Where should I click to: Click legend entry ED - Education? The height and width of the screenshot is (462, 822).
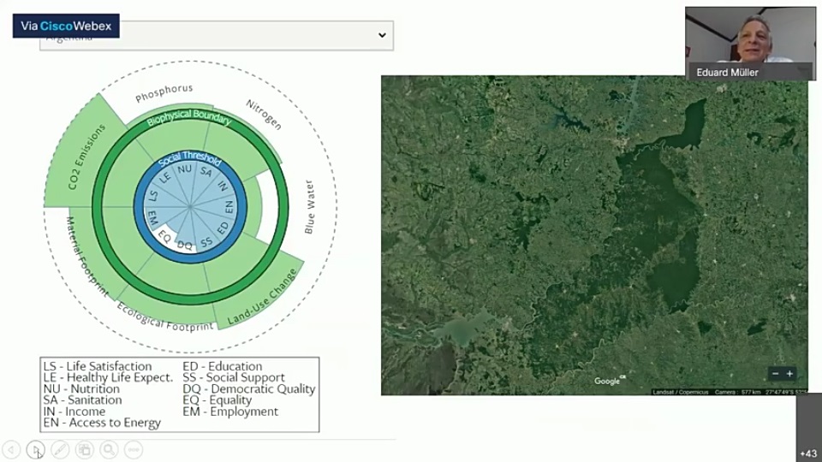click(223, 366)
